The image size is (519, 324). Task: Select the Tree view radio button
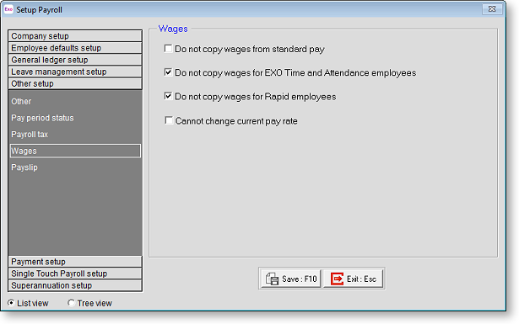[x=71, y=303]
